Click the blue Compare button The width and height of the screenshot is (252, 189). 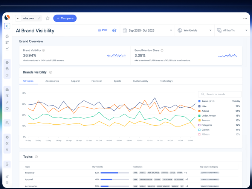tap(65, 18)
